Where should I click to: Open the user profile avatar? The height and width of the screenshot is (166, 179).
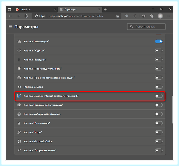160,16
